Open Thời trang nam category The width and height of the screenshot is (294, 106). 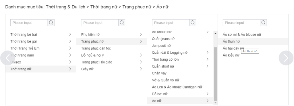40,55
